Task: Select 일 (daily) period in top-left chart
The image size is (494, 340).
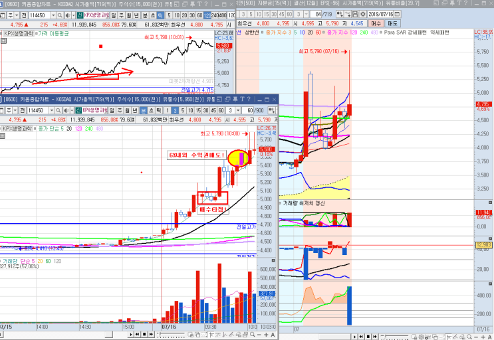Action: click(x=114, y=15)
